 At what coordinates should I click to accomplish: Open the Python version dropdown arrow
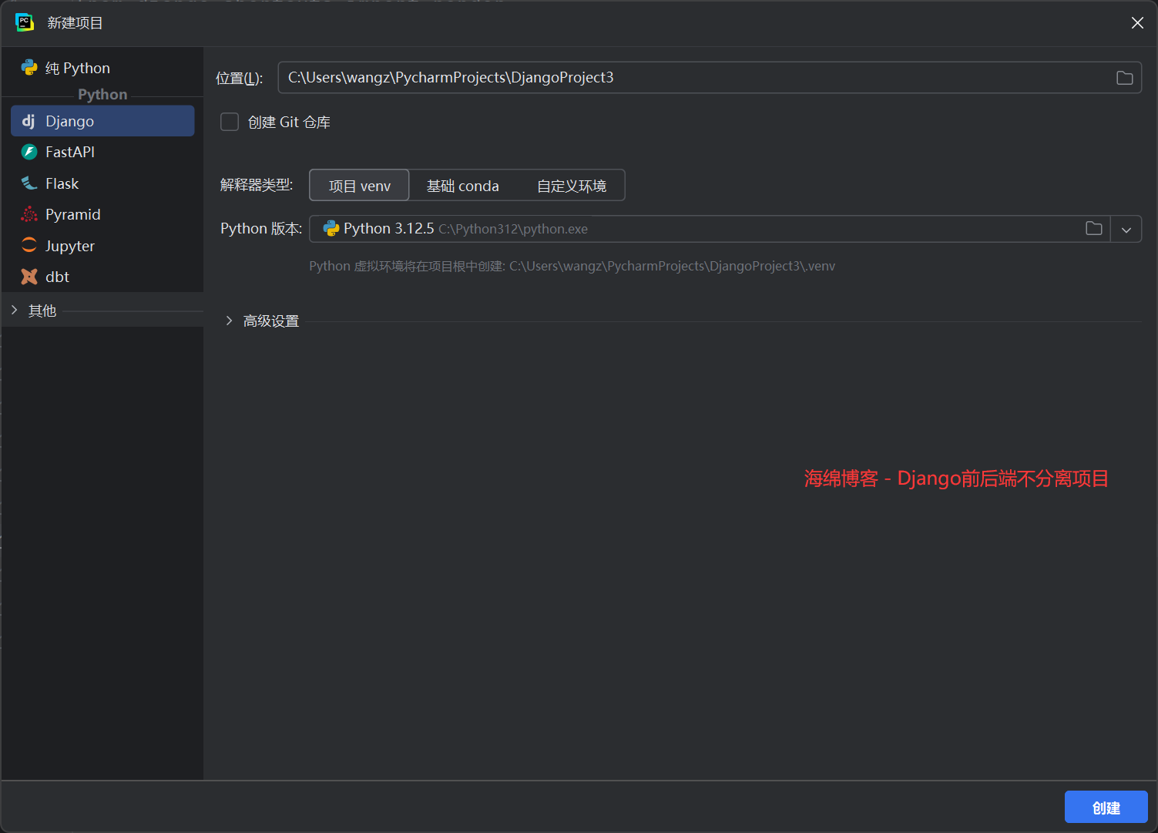tap(1126, 230)
